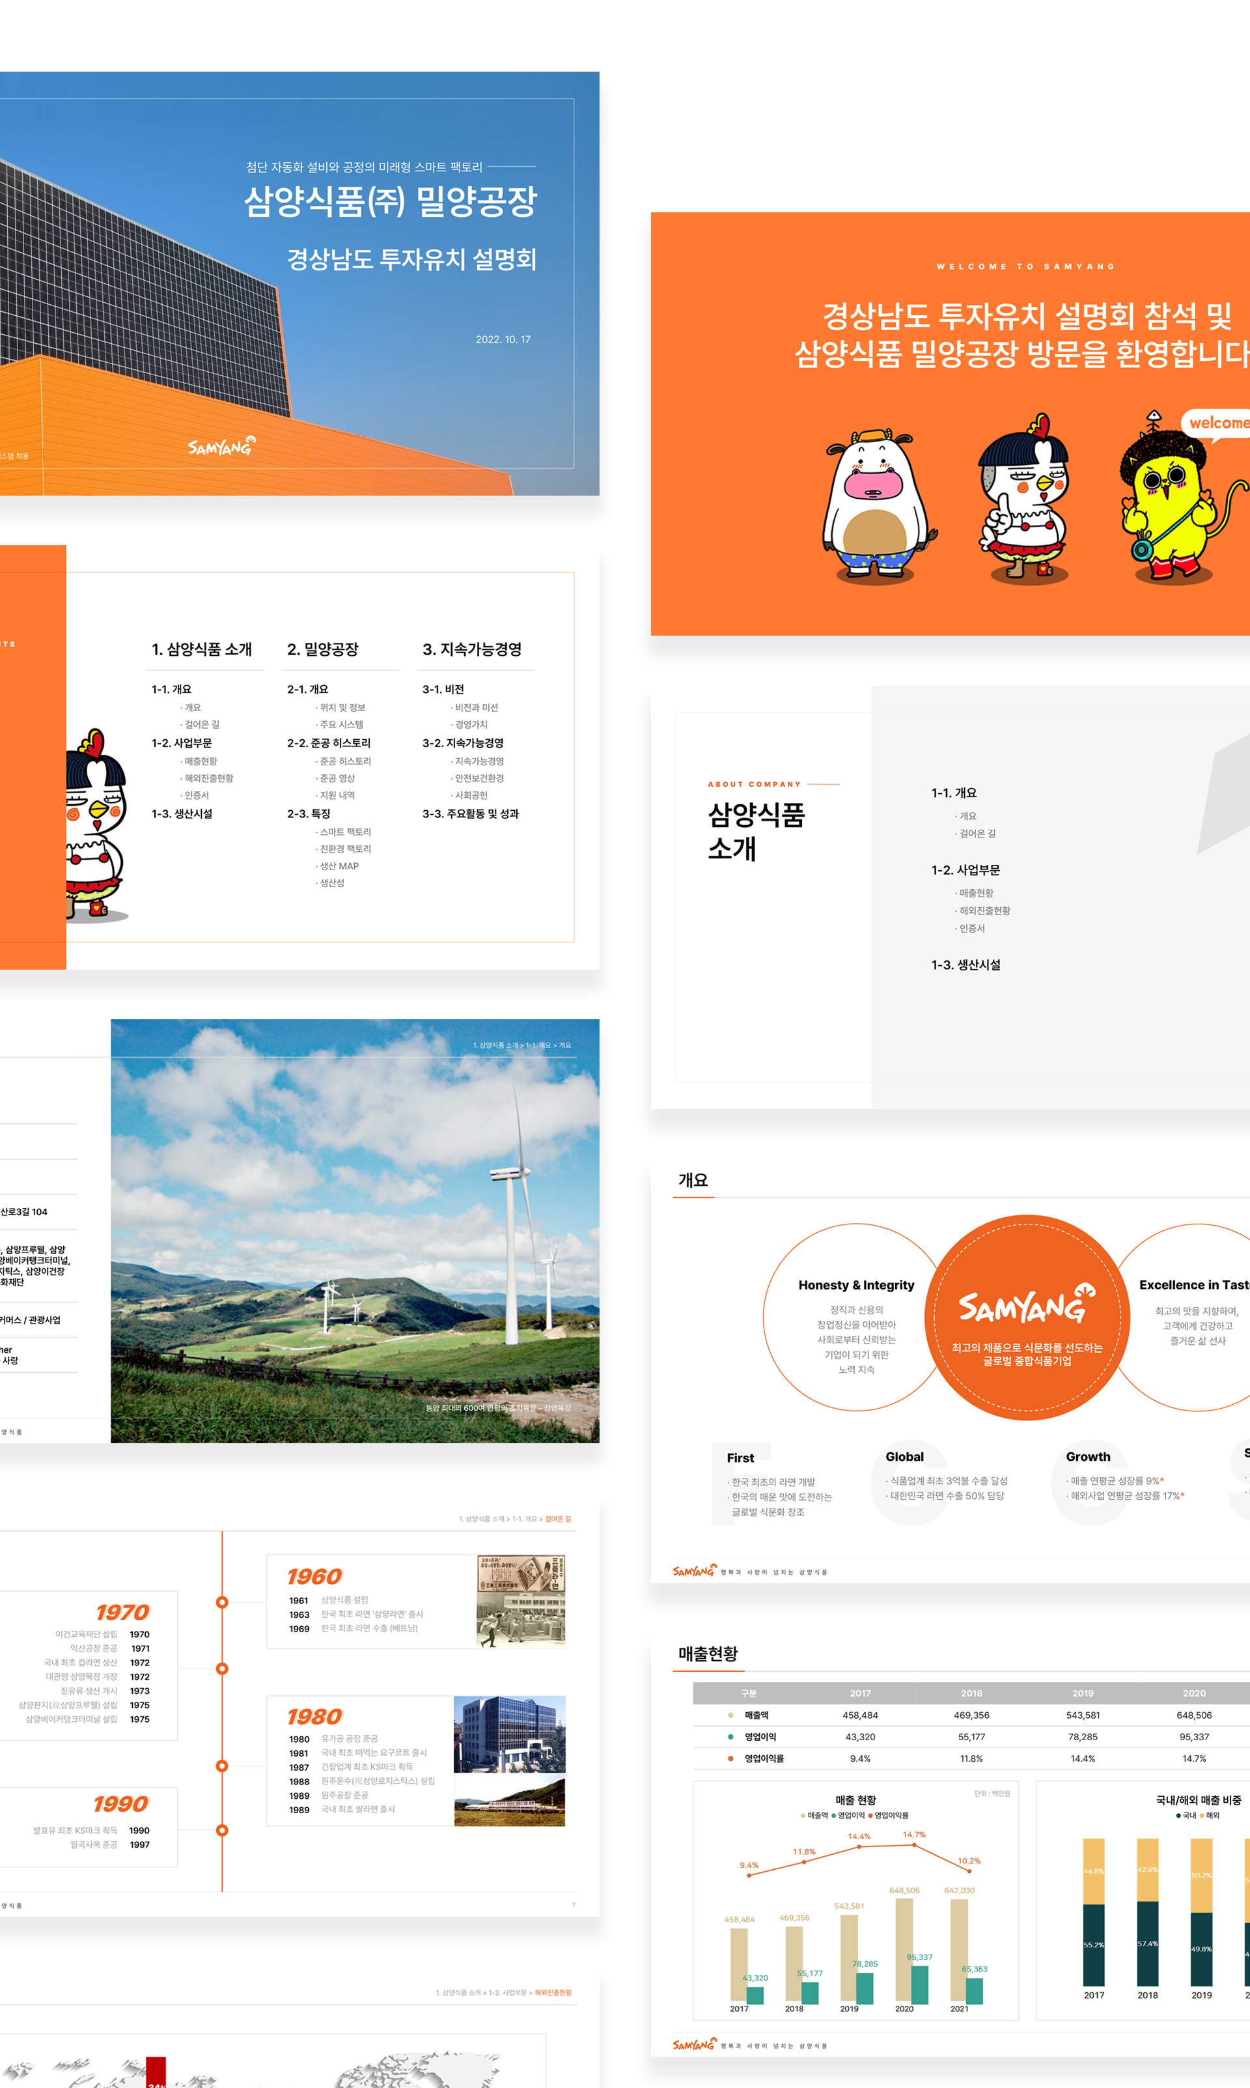
Task: Click the "Growth" keyword heading
Action: point(1087,1457)
